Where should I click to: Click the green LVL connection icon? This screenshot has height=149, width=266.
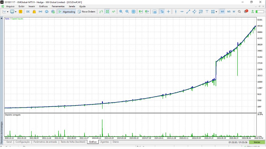coord(253,12)
